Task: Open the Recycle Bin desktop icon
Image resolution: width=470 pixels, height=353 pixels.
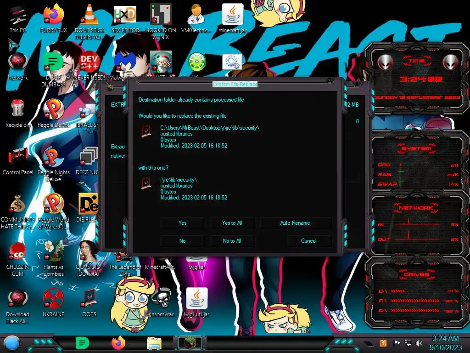Action: pos(18,114)
